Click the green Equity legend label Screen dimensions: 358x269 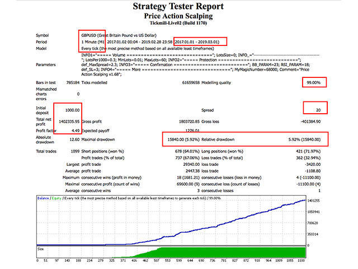56,198
